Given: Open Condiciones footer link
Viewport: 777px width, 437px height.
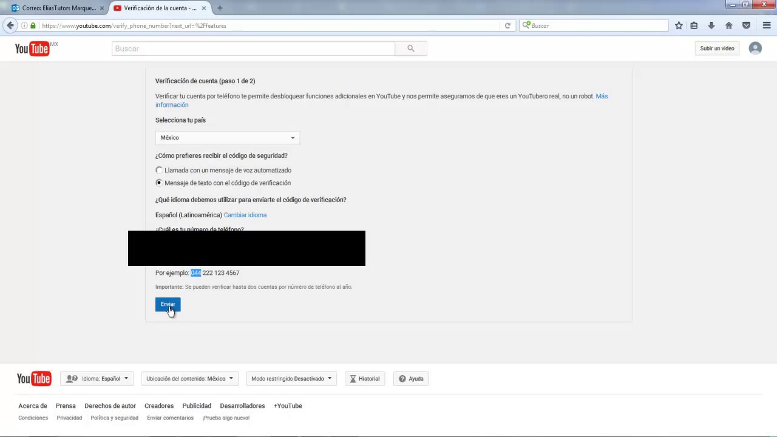Looking at the screenshot, I should (x=33, y=418).
